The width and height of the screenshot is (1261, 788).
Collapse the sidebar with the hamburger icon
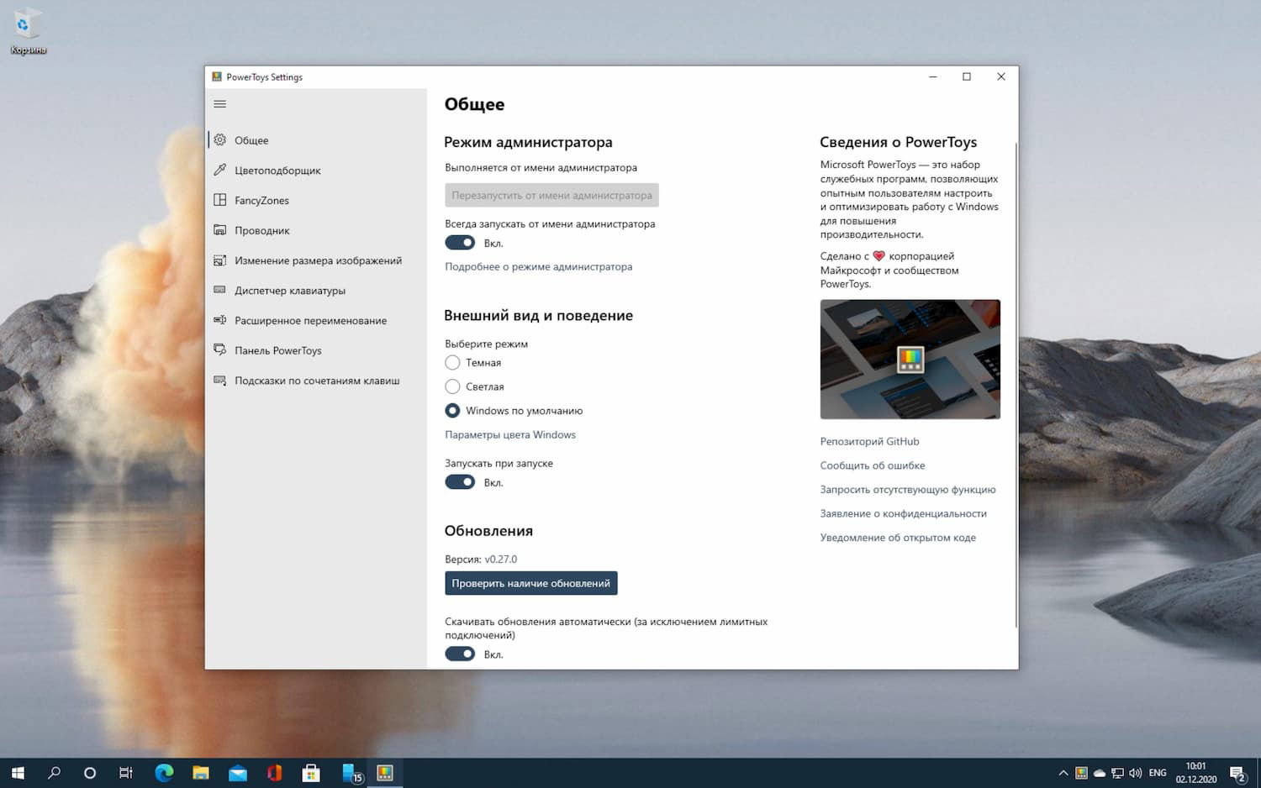click(219, 103)
